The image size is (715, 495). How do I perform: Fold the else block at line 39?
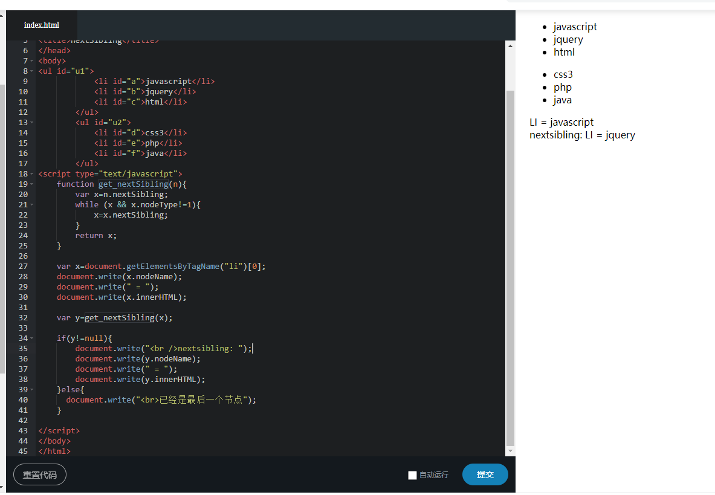(x=31, y=390)
